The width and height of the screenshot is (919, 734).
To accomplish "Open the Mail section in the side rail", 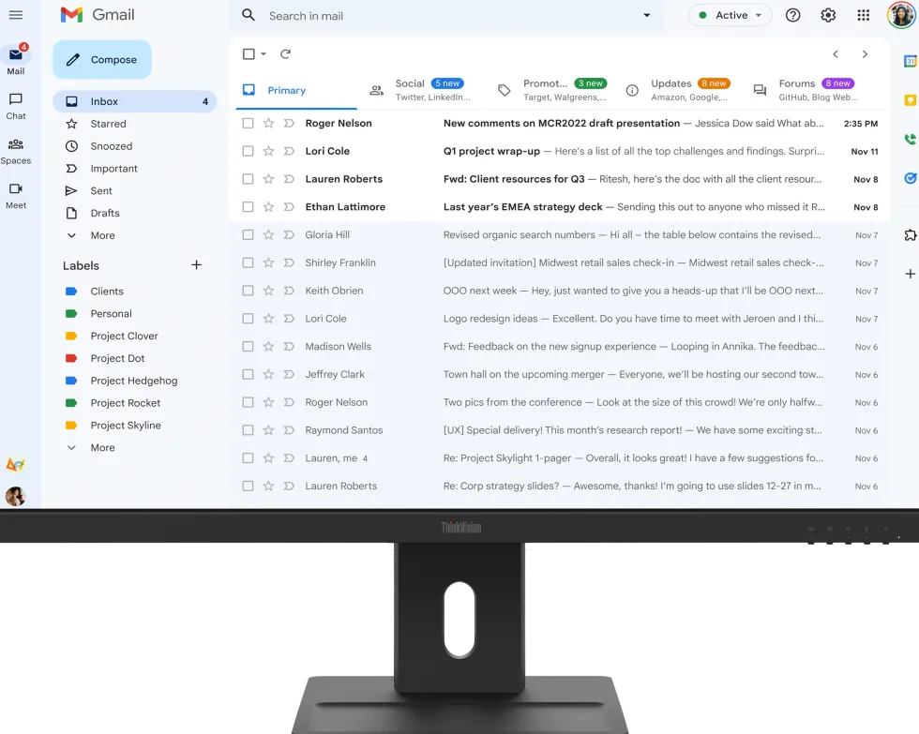I will (x=16, y=60).
